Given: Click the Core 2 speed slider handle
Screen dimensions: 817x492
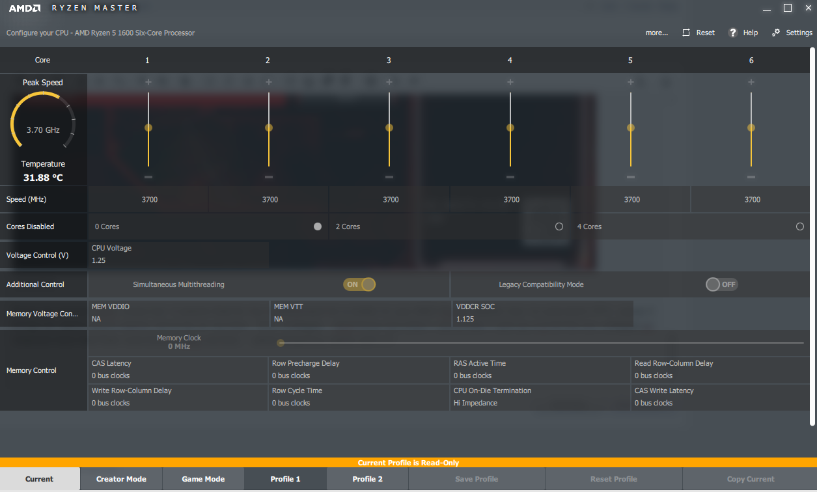Looking at the screenshot, I should point(269,128).
